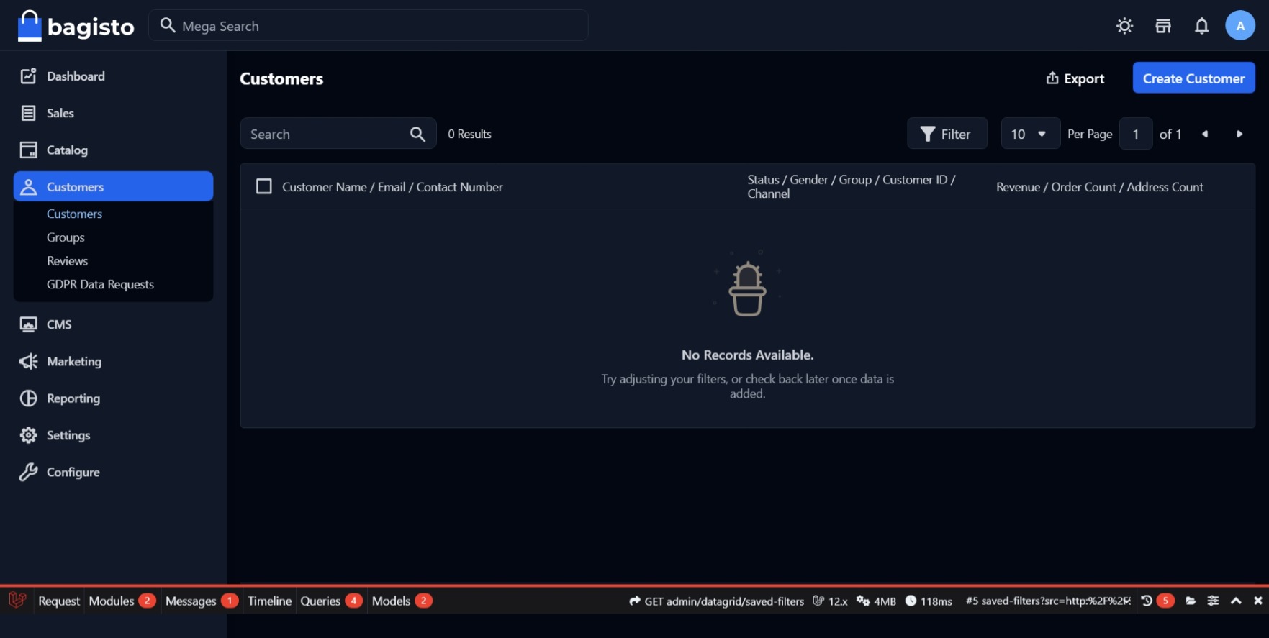Open the Filter panel
The width and height of the screenshot is (1269, 638).
(x=947, y=134)
